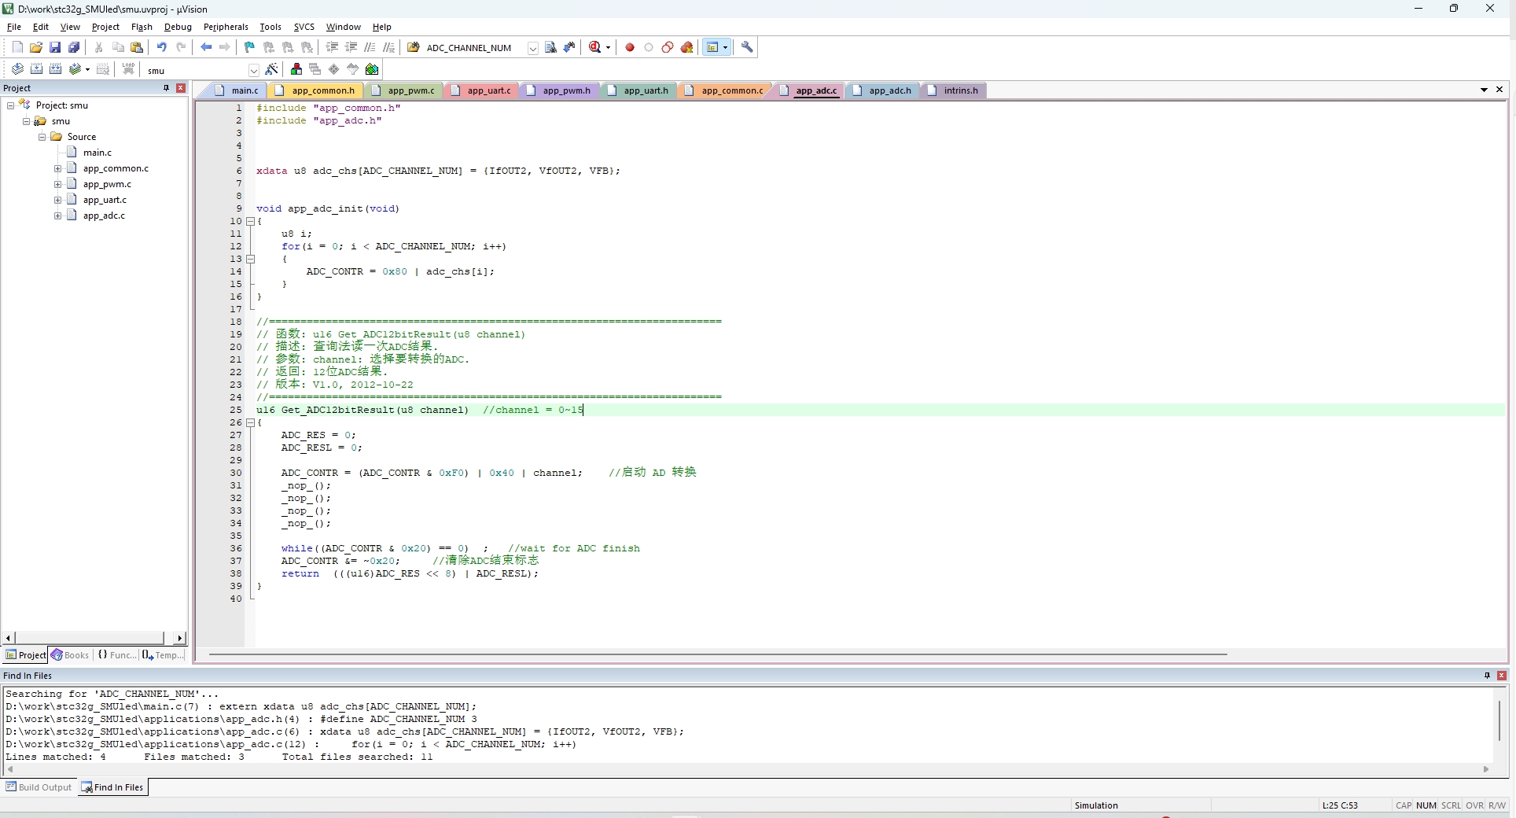
Task: Open the batch build dropdown arrow
Action: (x=87, y=69)
